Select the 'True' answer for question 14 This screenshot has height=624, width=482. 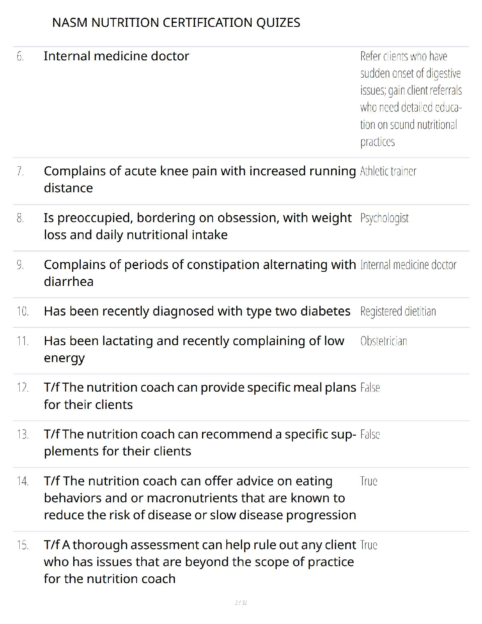(369, 481)
